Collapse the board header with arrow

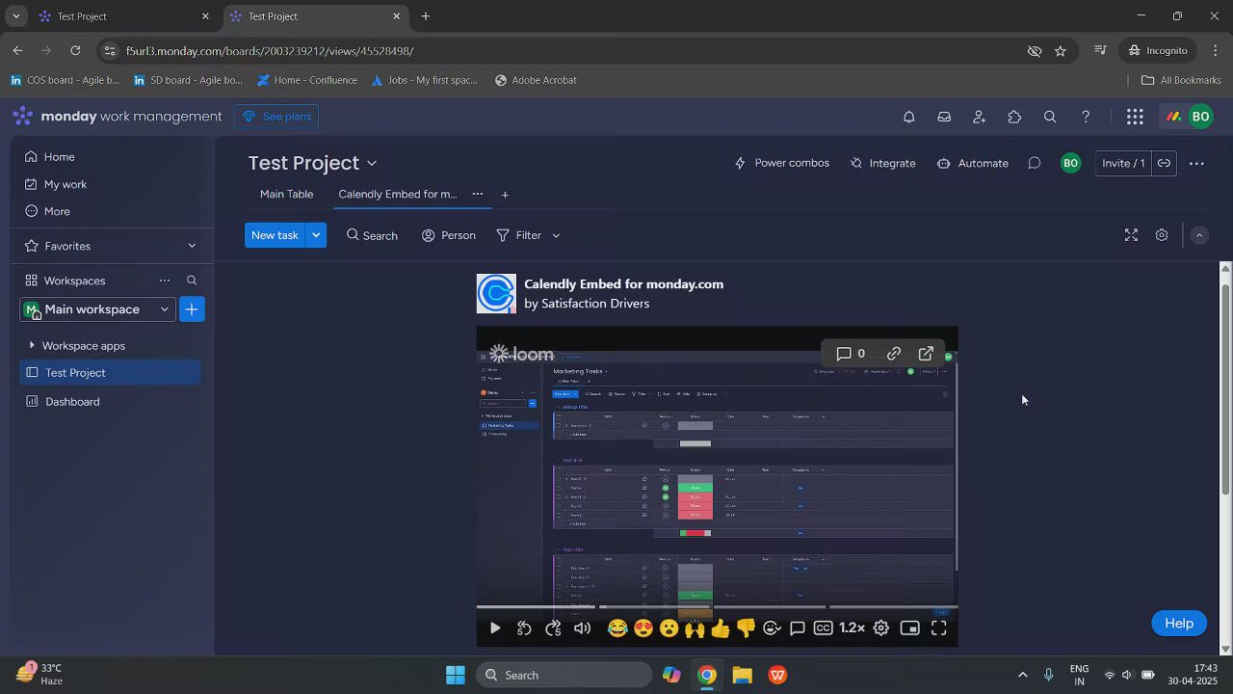pos(1199,235)
